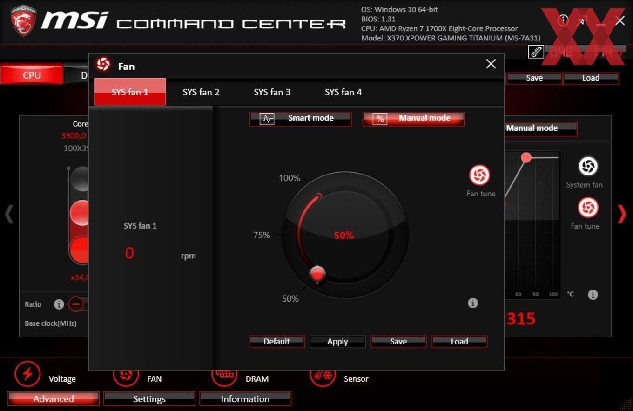
Task: Click the 100% mark on fan dial
Action: 290,178
